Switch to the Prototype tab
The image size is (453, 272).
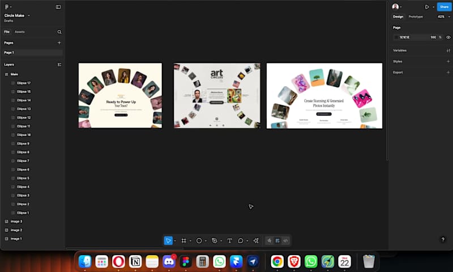[x=416, y=17]
